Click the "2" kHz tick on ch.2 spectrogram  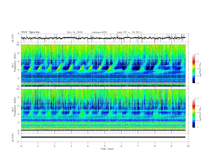click(19, 122)
